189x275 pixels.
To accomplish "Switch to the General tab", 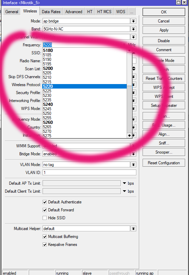I will [x=11, y=12].
